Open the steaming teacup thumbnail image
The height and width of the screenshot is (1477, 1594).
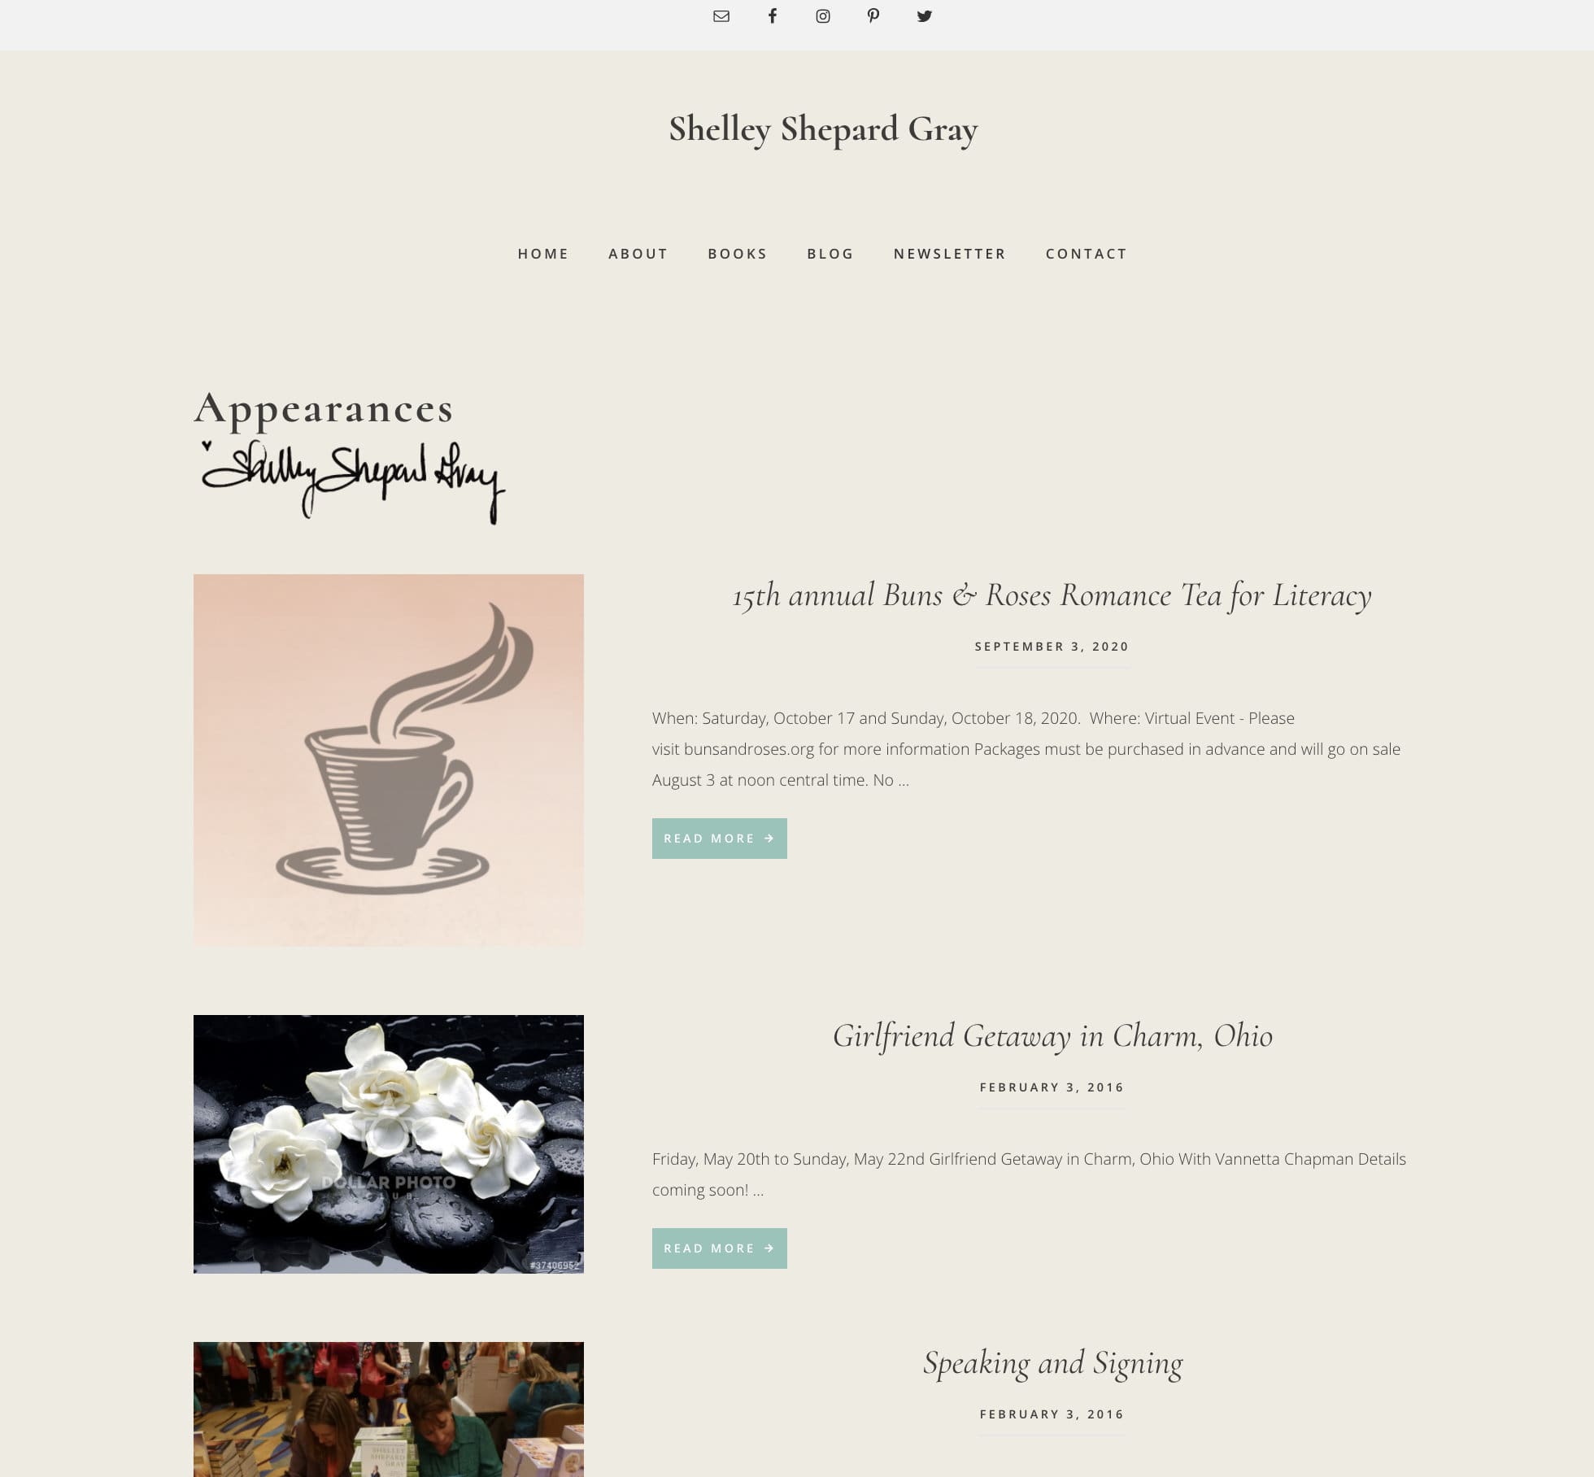pos(389,760)
